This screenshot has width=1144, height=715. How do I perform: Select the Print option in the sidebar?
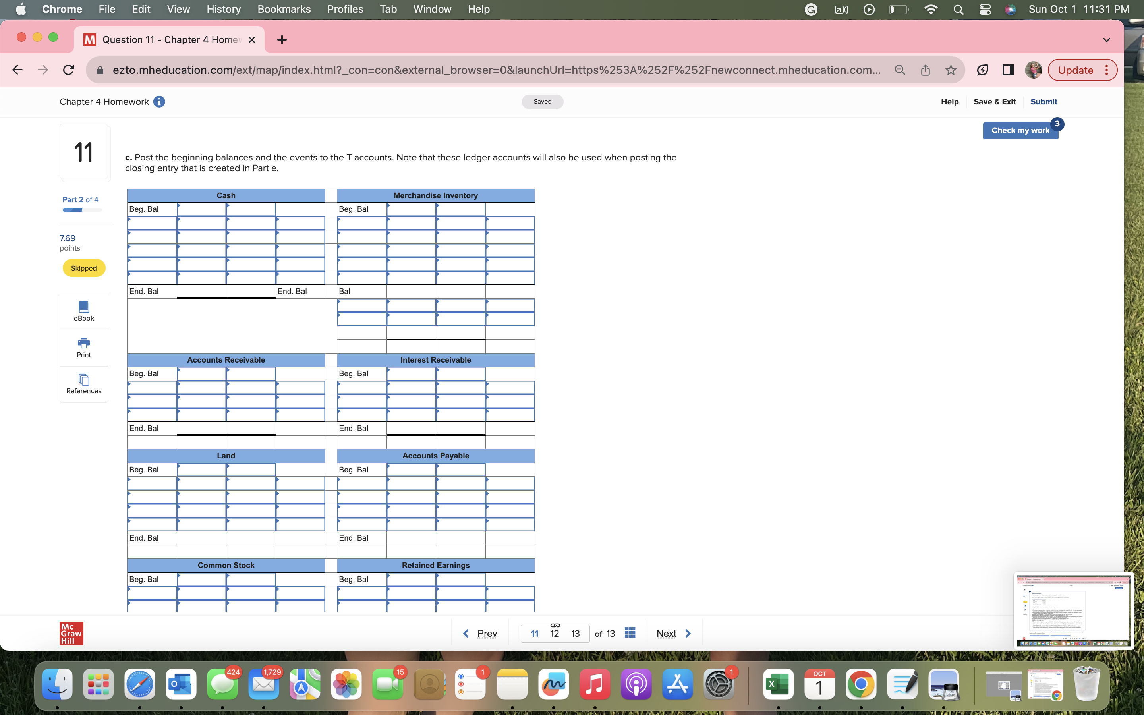(84, 348)
